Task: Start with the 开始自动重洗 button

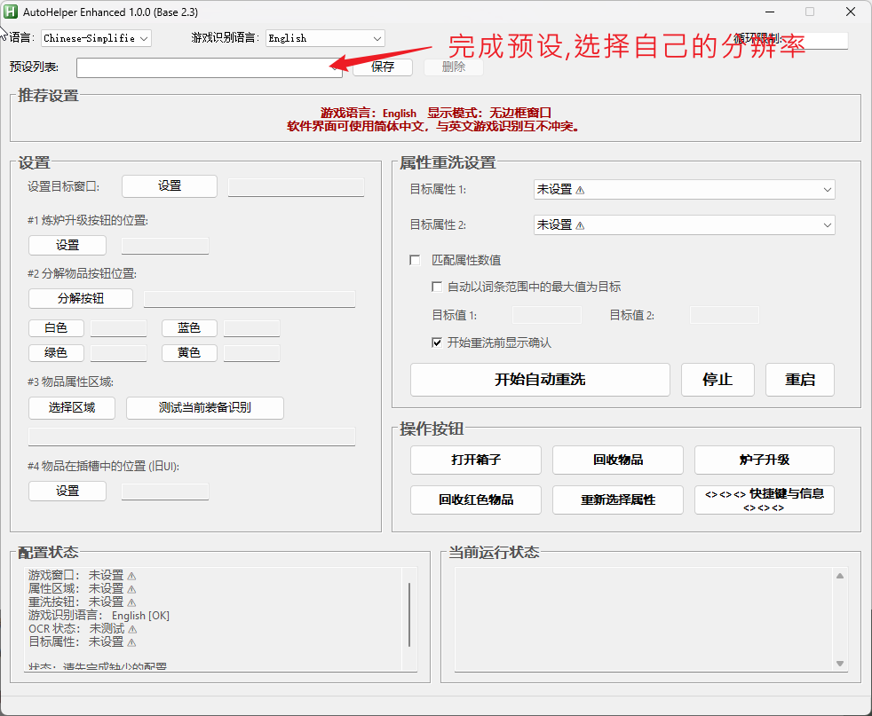Action: click(x=540, y=380)
